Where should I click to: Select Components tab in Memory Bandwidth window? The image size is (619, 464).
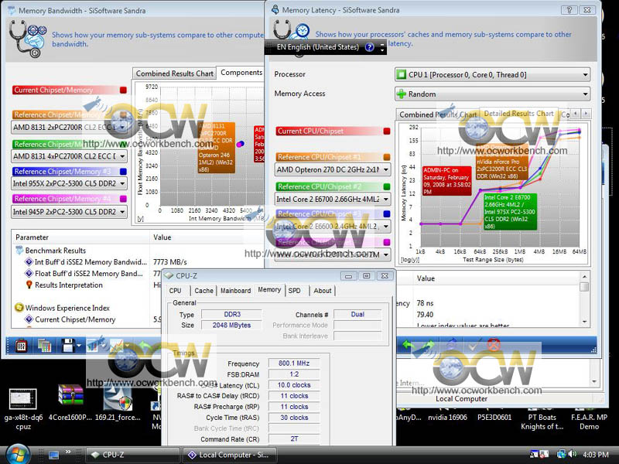[241, 73]
